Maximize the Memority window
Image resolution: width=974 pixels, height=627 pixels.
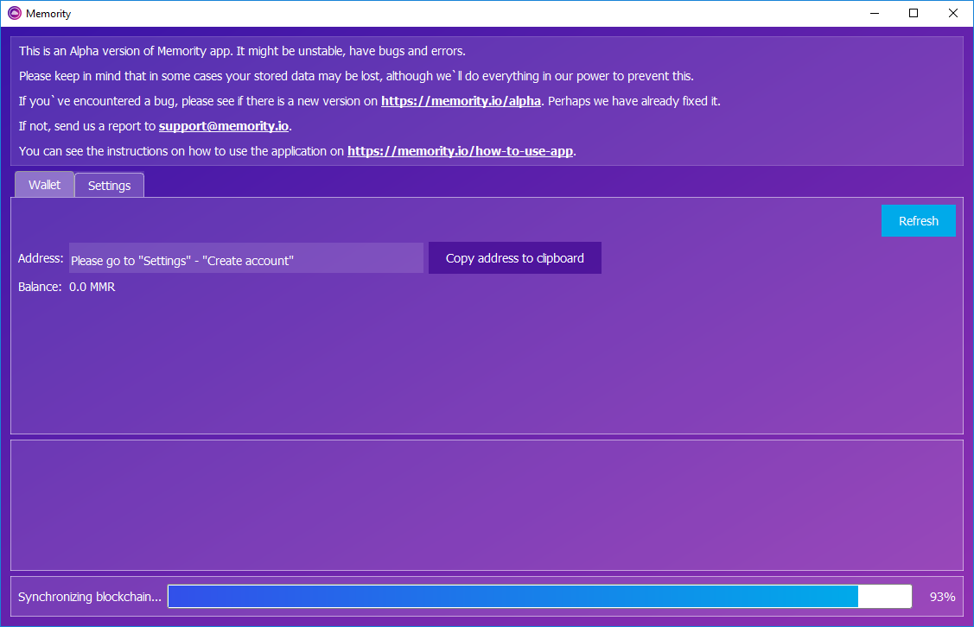click(914, 13)
